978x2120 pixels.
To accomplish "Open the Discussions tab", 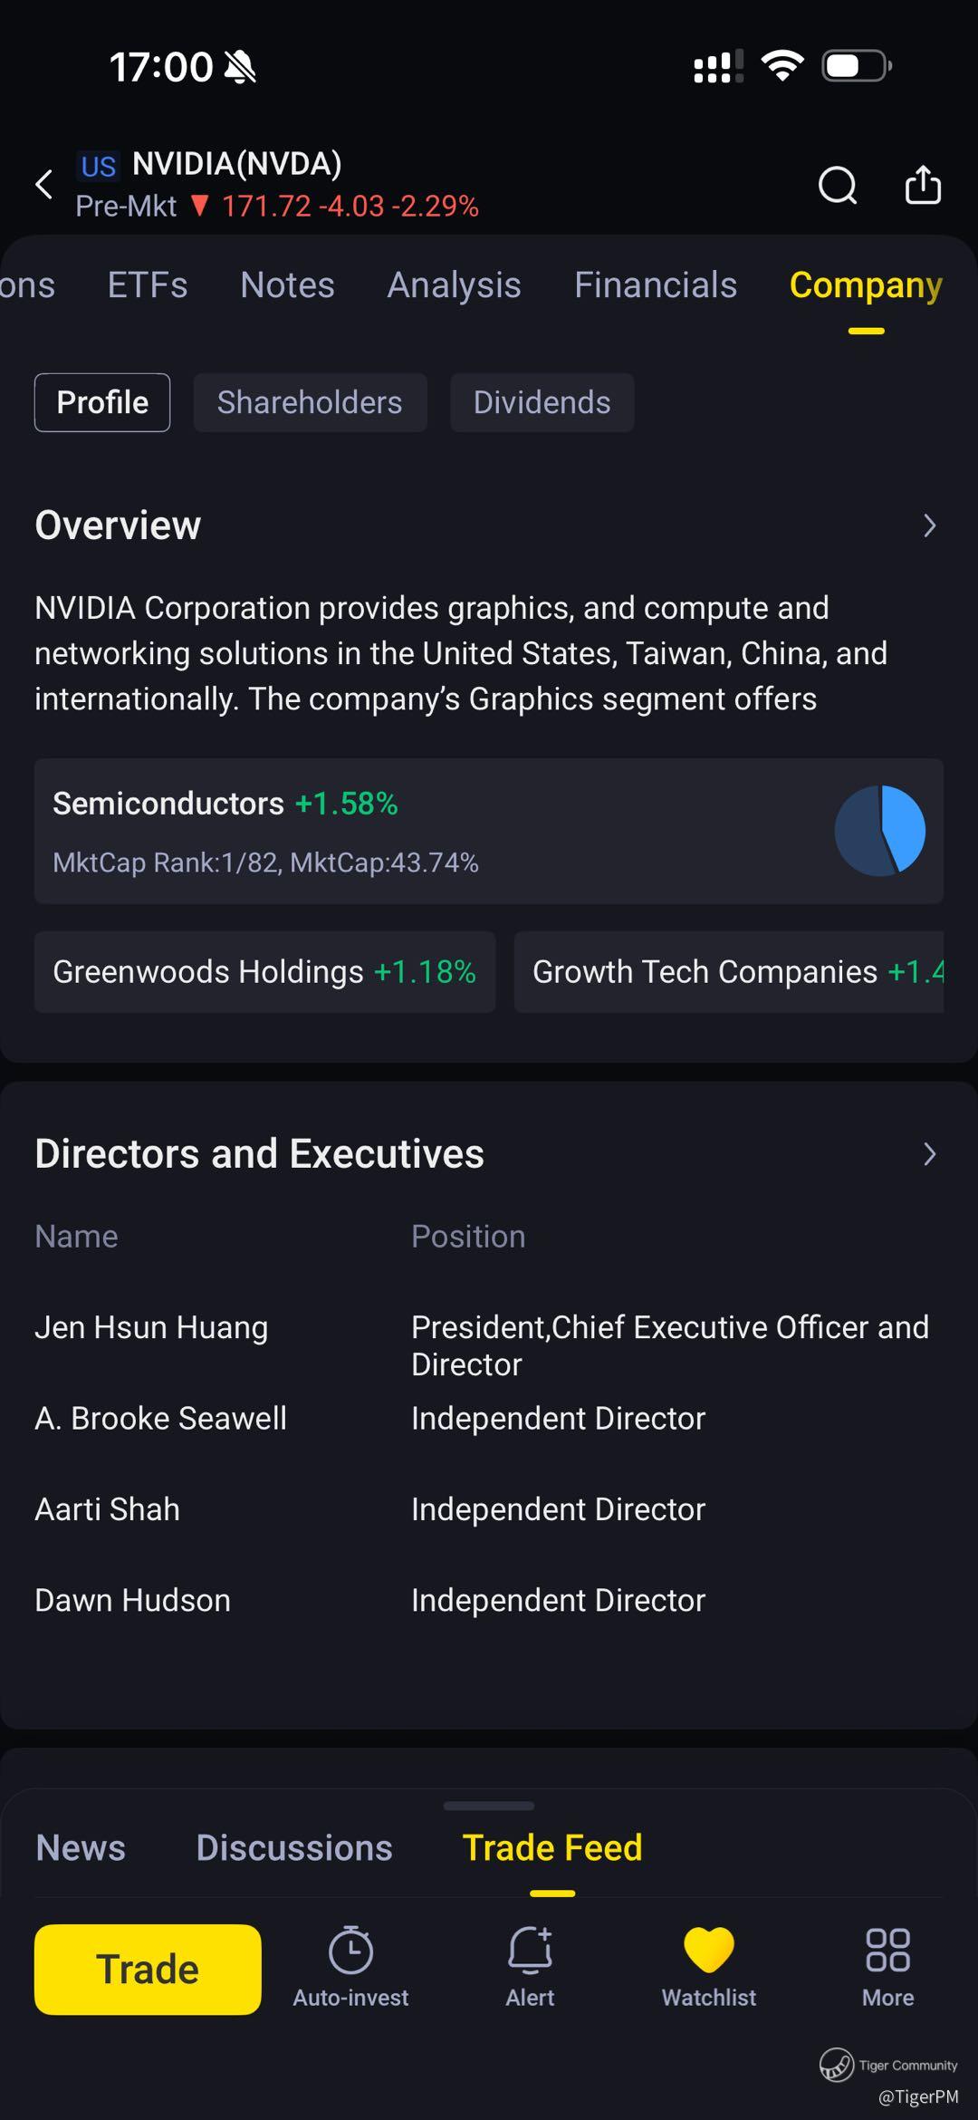I will 294,1848.
